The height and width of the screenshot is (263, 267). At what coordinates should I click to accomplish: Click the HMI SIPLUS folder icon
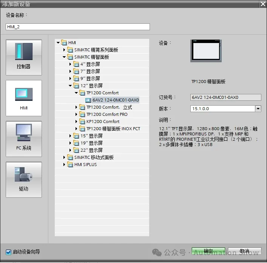[70, 165]
